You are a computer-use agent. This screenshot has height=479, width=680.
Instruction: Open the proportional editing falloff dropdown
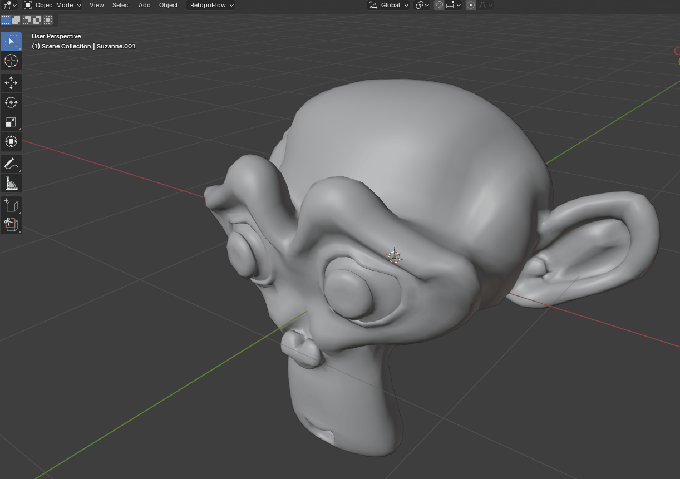tap(485, 5)
